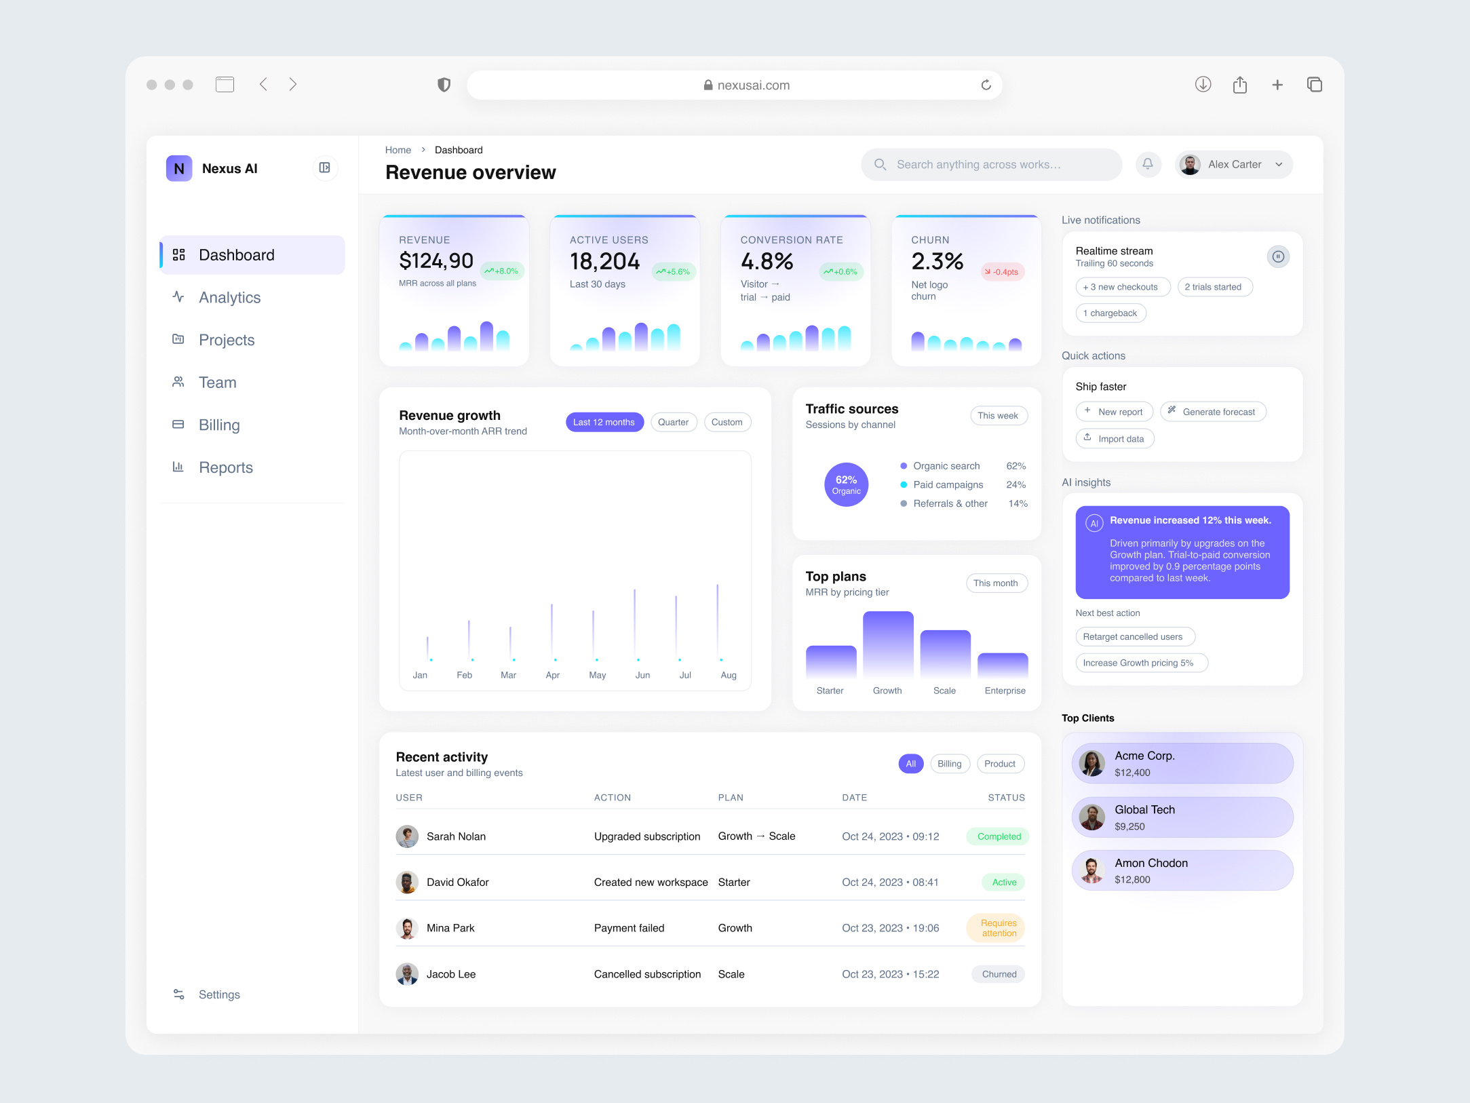Open the This month selector in Top plans
The height and width of the screenshot is (1103, 1470).
tap(997, 583)
